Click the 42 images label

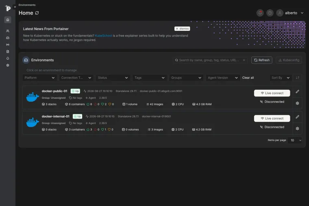pyautogui.click(x=154, y=104)
